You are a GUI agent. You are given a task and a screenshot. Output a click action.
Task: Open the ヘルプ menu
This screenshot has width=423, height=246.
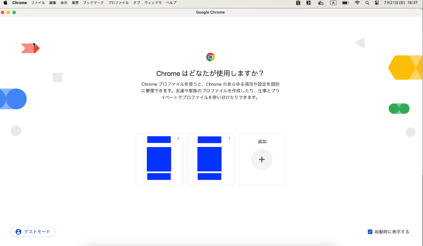tap(171, 3)
